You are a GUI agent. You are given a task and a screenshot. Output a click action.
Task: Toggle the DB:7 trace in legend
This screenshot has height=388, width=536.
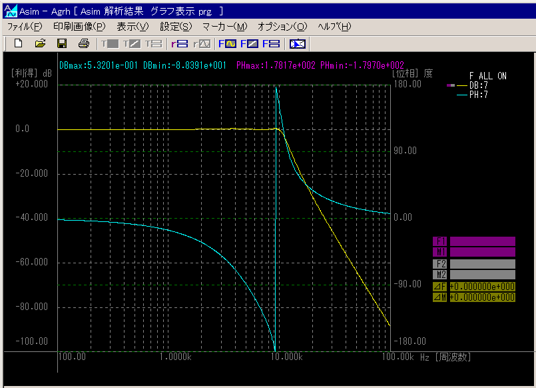point(478,85)
